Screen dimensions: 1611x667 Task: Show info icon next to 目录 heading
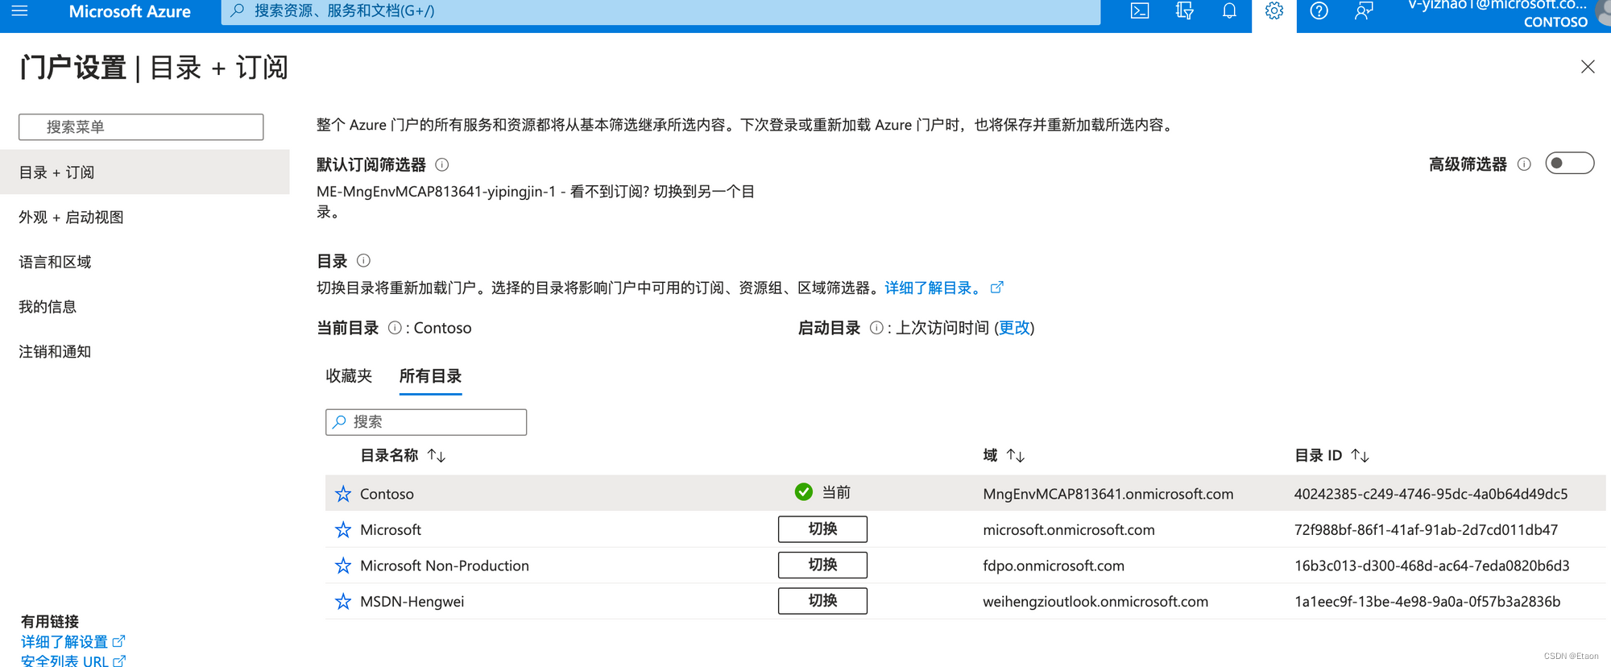(363, 260)
